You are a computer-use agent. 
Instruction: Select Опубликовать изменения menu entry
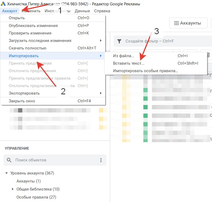pyautogui.click(x=53, y=26)
